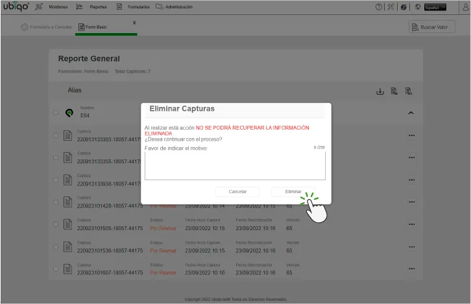
Task: Click the motivo text area
Action: tap(235, 166)
